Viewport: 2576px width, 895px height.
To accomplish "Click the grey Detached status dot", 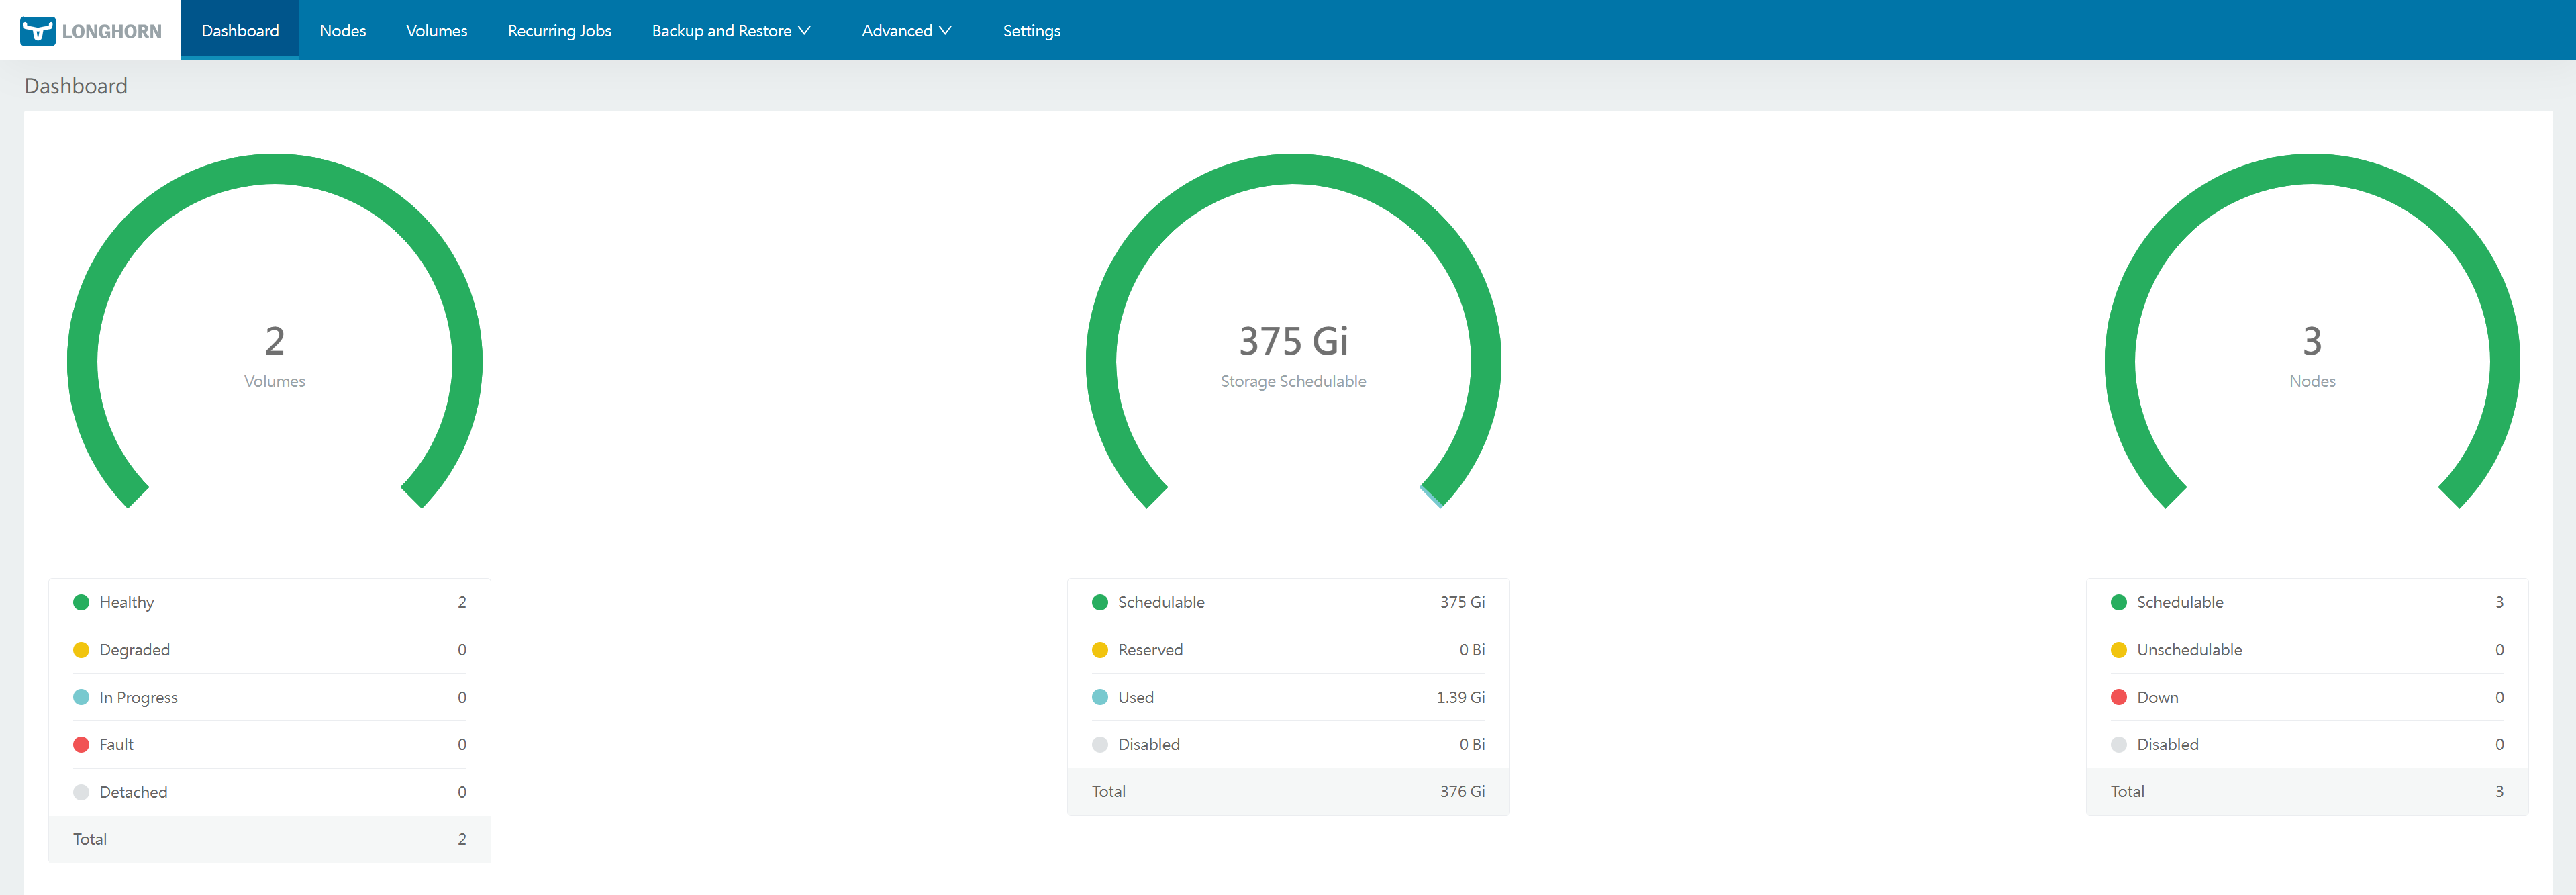I will point(81,792).
